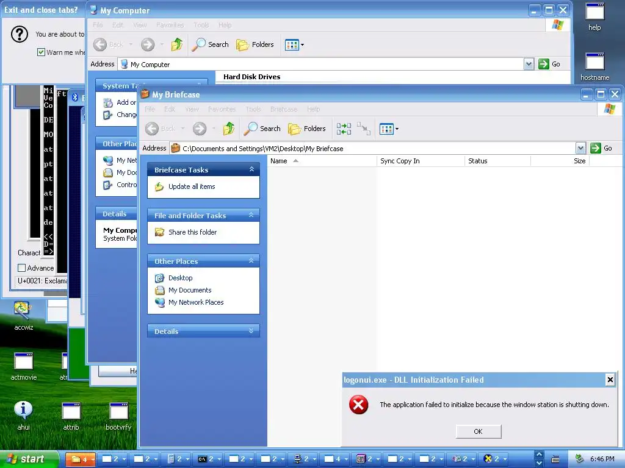This screenshot has height=468, width=625.
Task: Click Forward arrow in My Briefcase toolbar
Action: [x=200, y=129]
